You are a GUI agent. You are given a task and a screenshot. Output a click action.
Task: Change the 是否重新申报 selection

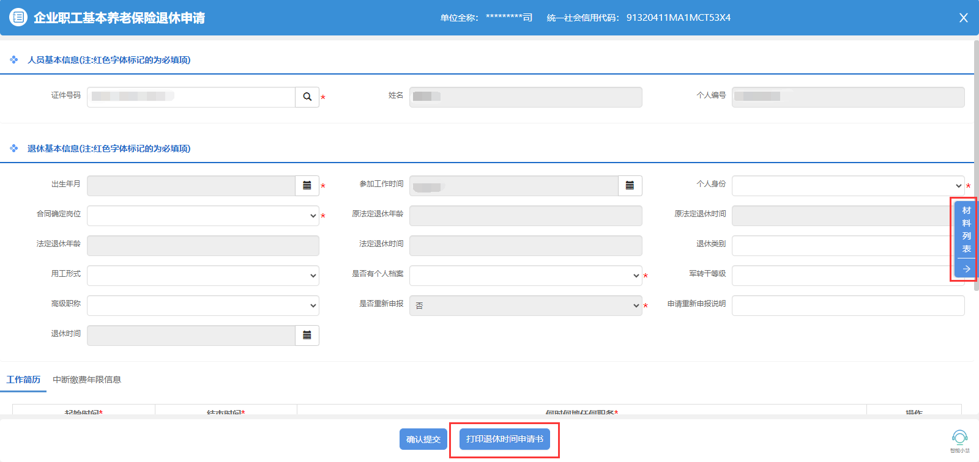[x=525, y=306]
